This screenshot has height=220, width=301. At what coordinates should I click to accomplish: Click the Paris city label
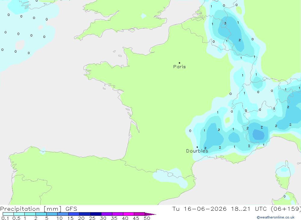(x=179, y=67)
